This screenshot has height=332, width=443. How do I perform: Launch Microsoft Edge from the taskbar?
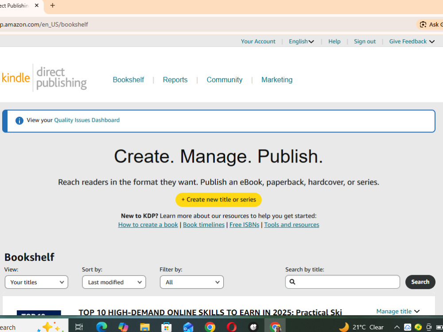[101, 327]
